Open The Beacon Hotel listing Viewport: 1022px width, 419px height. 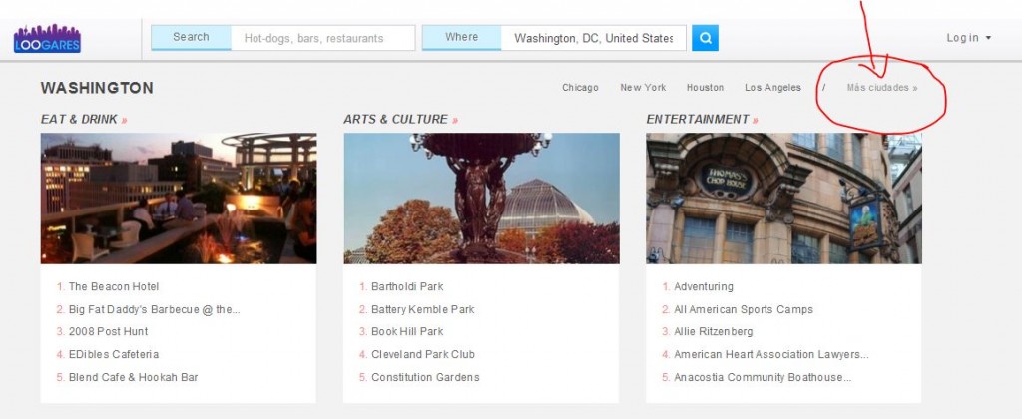(113, 286)
